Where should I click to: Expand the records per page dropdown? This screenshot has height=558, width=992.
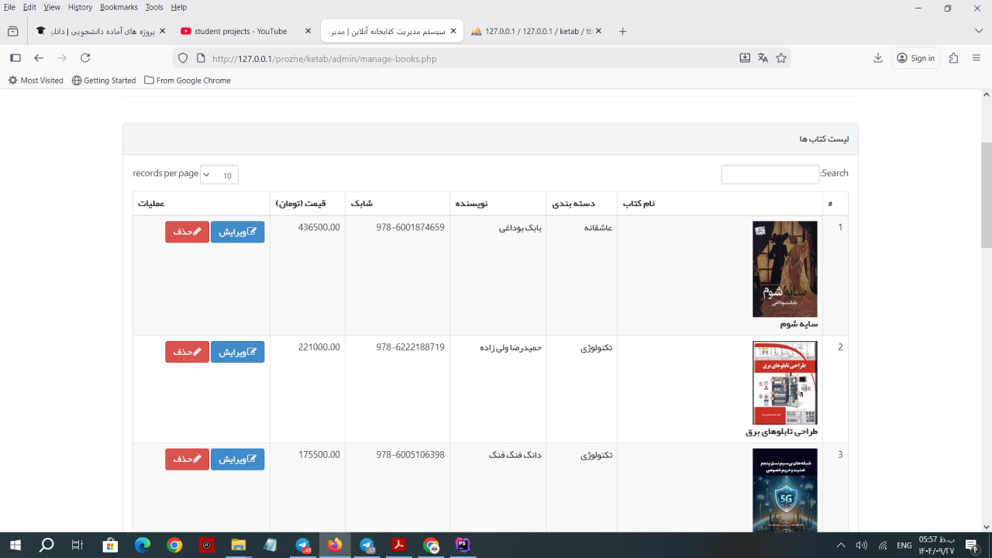[x=219, y=175]
